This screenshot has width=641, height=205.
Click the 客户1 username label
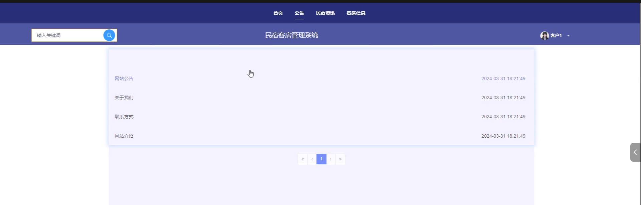[x=556, y=36]
